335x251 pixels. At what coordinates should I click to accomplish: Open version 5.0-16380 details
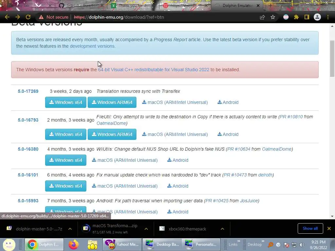click(28, 149)
